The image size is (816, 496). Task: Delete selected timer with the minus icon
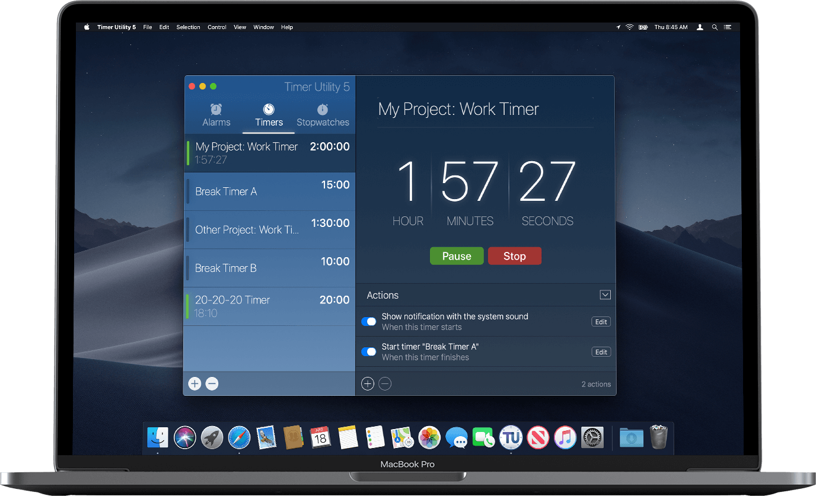pyautogui.click(x=212, y=383)
